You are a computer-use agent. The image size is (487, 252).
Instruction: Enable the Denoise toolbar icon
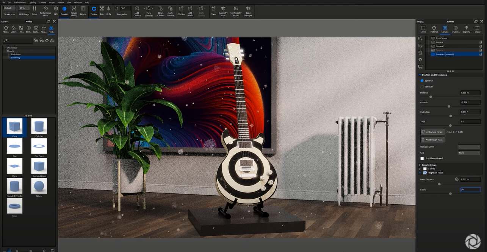(x=64, y=11)
